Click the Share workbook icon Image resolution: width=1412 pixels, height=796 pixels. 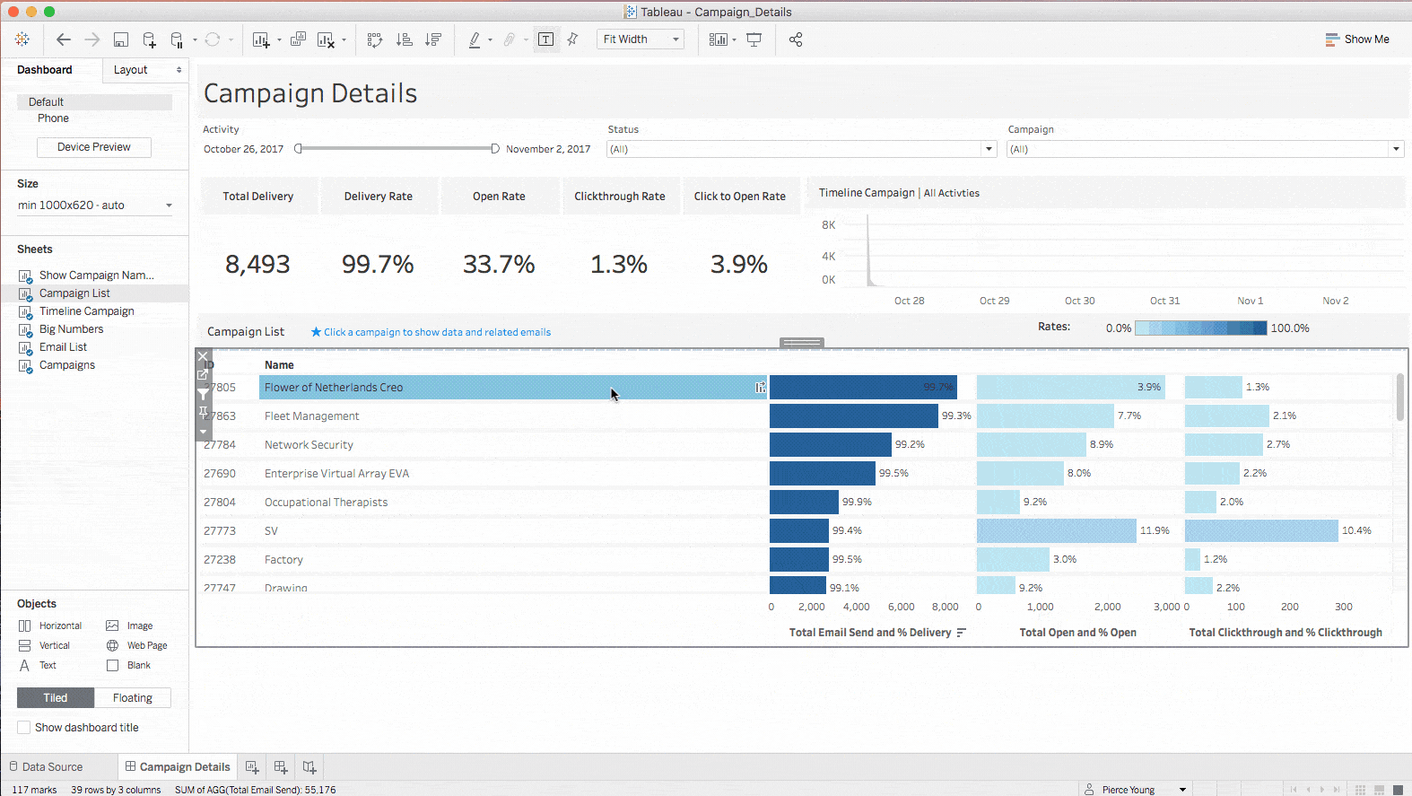[795, 39]
